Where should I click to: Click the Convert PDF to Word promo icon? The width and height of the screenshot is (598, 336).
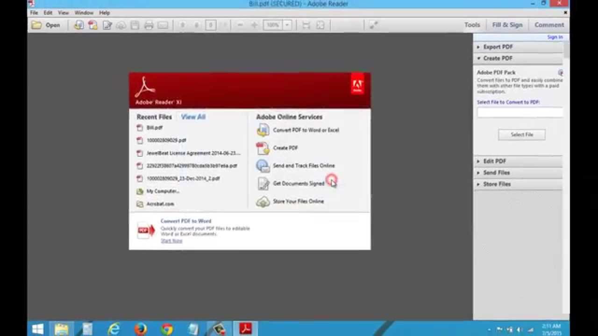[x=146, y=231]
